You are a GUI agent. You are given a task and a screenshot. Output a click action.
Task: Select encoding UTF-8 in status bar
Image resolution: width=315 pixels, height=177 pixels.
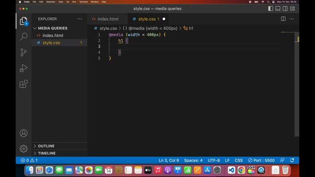[214, 160]
